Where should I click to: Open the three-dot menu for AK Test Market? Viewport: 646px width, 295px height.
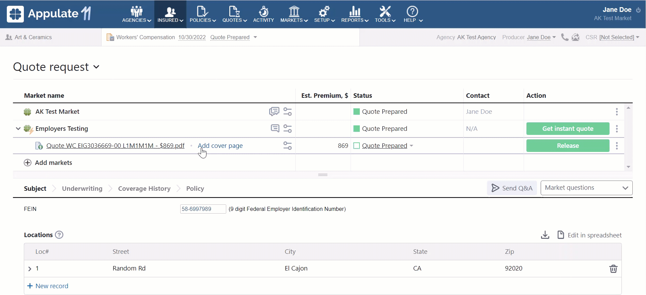[617, 112]
